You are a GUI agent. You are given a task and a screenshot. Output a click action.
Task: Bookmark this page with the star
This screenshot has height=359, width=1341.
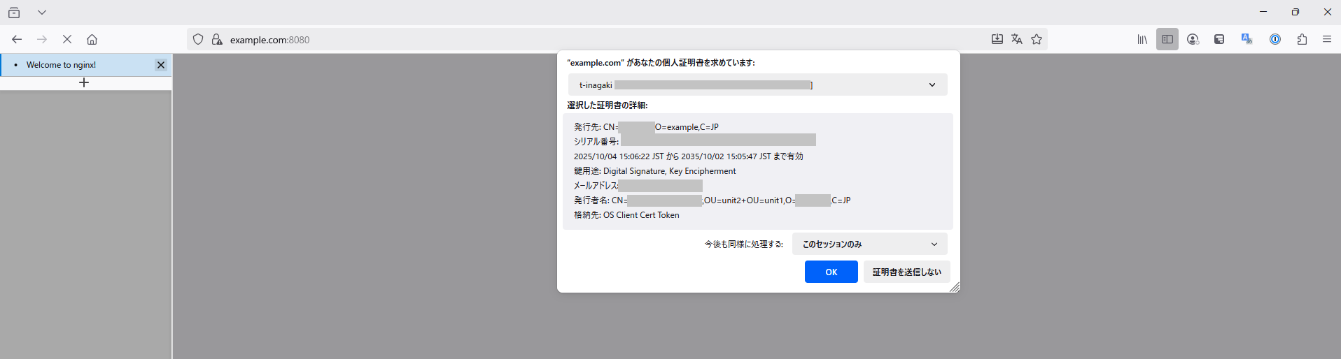[x=1037, y=40]
